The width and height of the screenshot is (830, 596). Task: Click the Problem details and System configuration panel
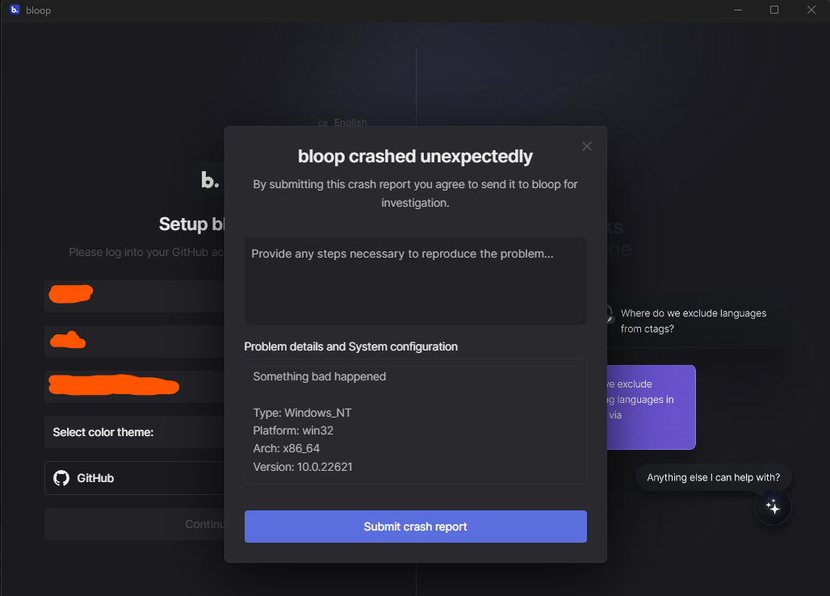point(415,421)
